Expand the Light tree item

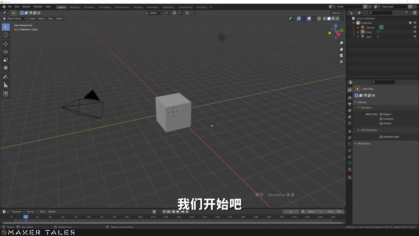coord(358,37)
